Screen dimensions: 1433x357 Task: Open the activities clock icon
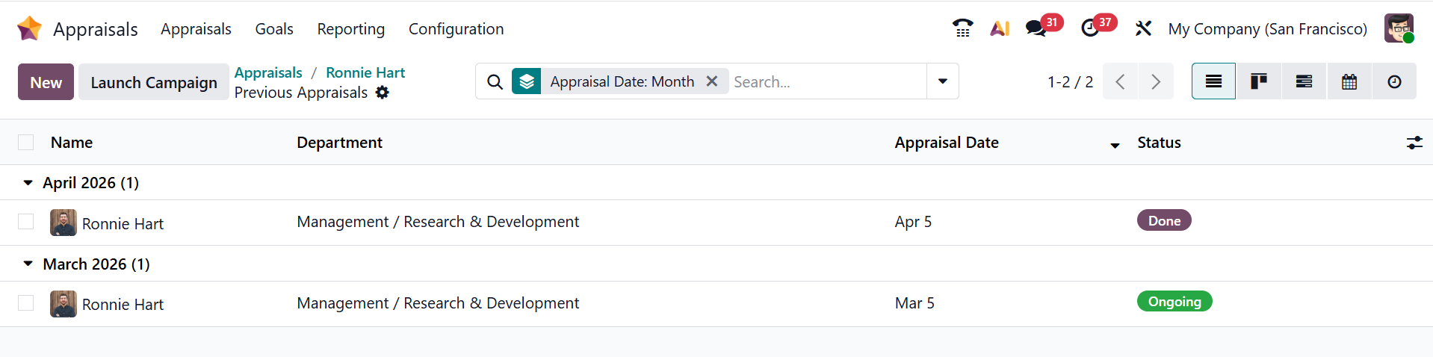1090,28
